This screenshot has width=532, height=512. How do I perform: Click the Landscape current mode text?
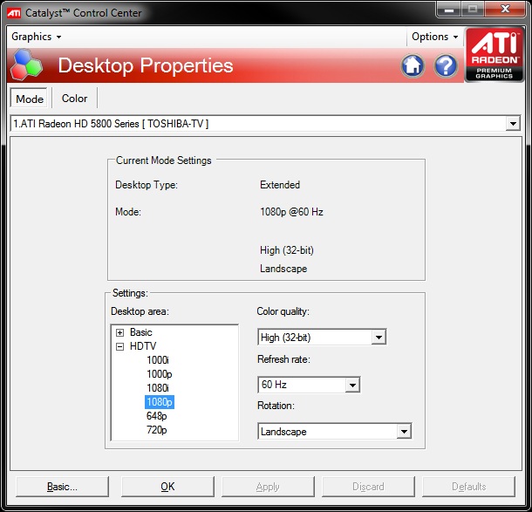click(x=283, y=269)
